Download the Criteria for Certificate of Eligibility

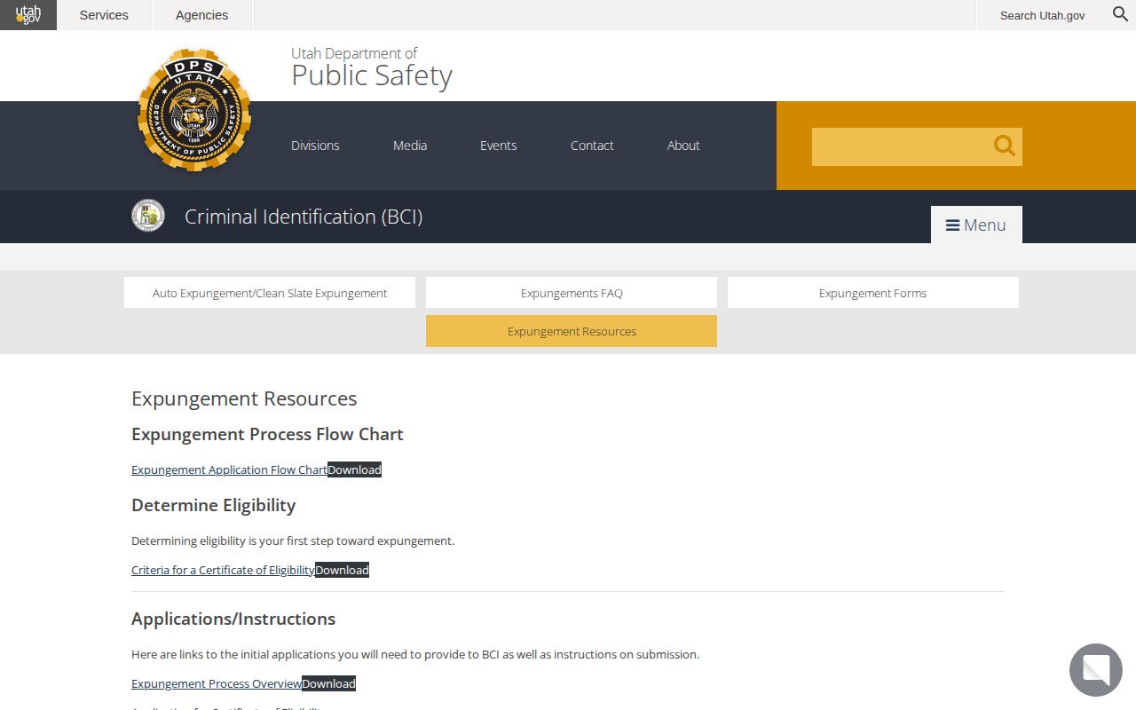[342, 570]
